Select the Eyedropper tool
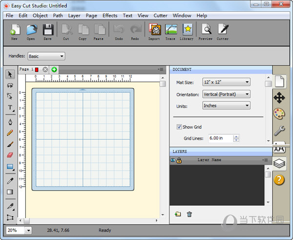293x240 pixels. pyautogui.click(x=10, y=181)
